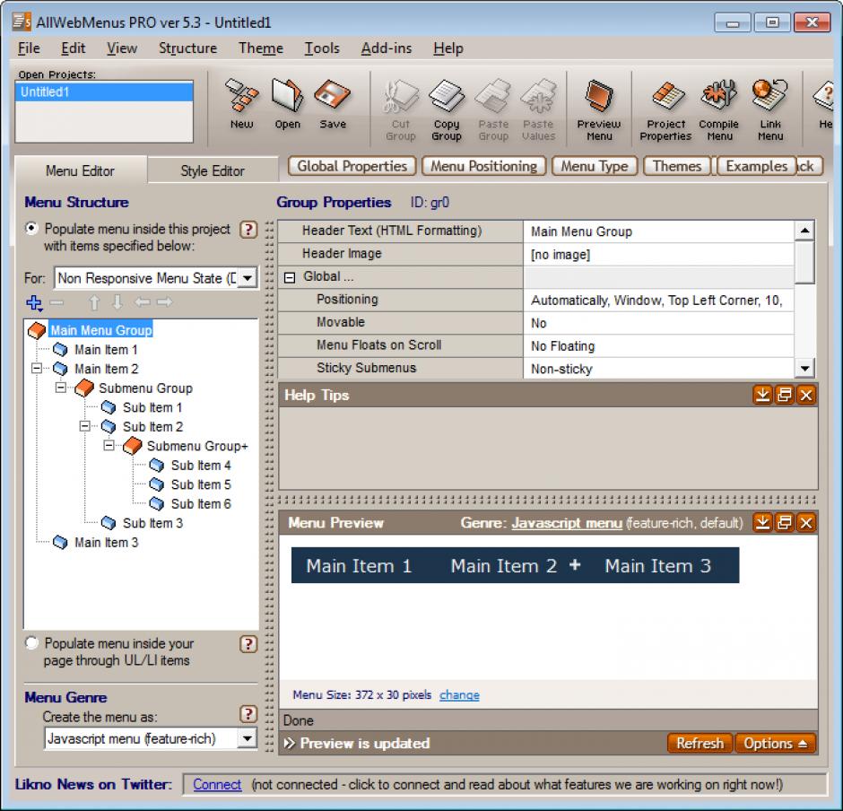Open the Theme menu
Image resolution: width=843 pixels, height=811 pixels.
[x=261, y=48]
